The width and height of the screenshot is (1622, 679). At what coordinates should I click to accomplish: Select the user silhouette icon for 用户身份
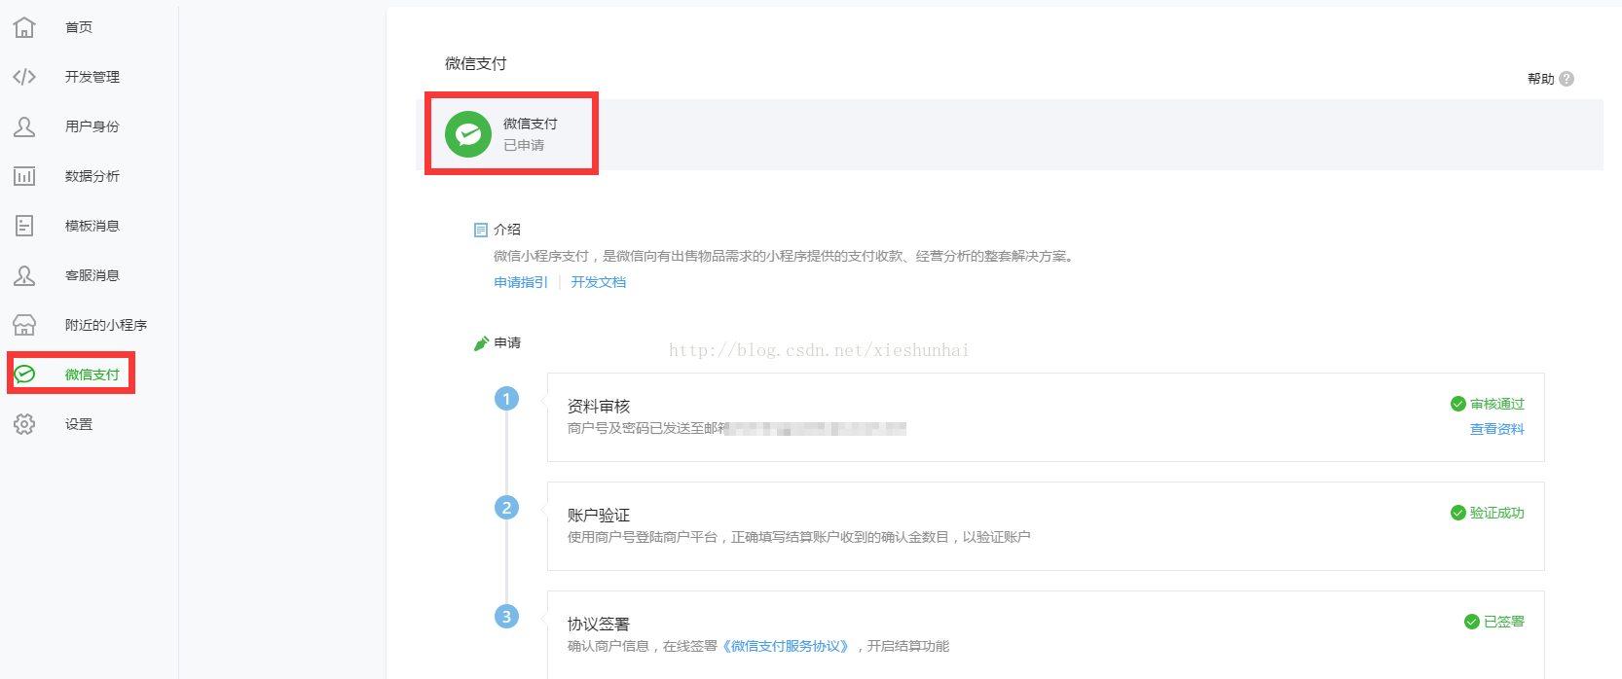tap(24, 126)
